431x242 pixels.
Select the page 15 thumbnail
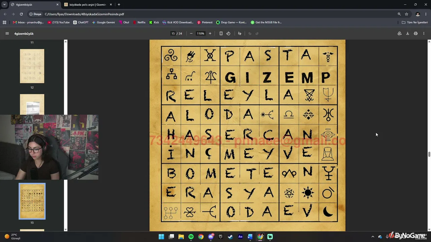coord(32,201)
